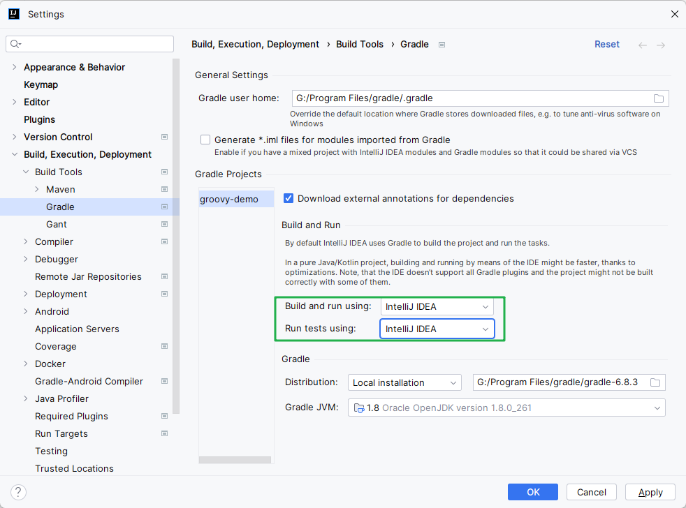Open the Distribution dropdown
This screenshot has height=508, width=686.
point(404,382)
